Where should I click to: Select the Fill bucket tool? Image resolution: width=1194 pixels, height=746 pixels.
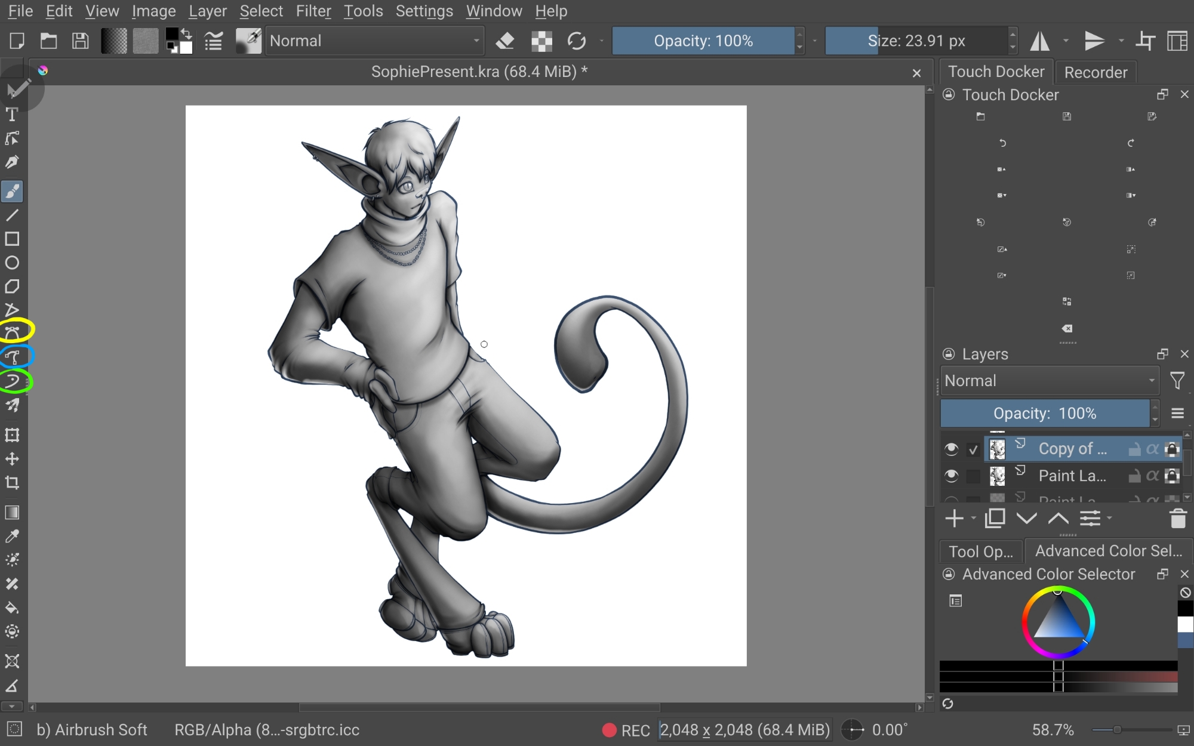point(12,608)
